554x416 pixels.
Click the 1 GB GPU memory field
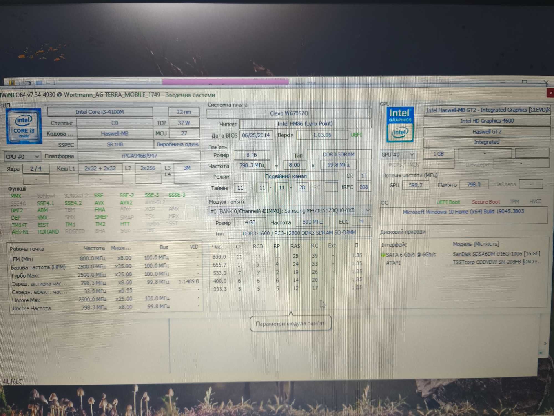(x=439, y=154)
